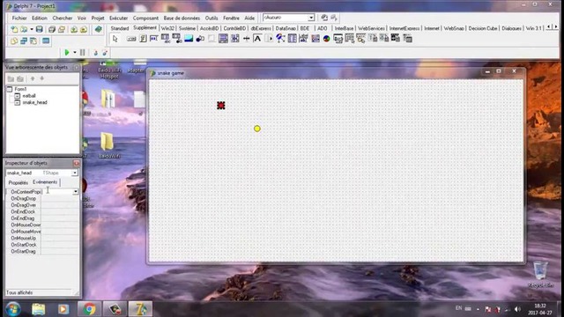
Task: Open the Fichier menu
Action: pyautogui.click(x=19, y=18)
